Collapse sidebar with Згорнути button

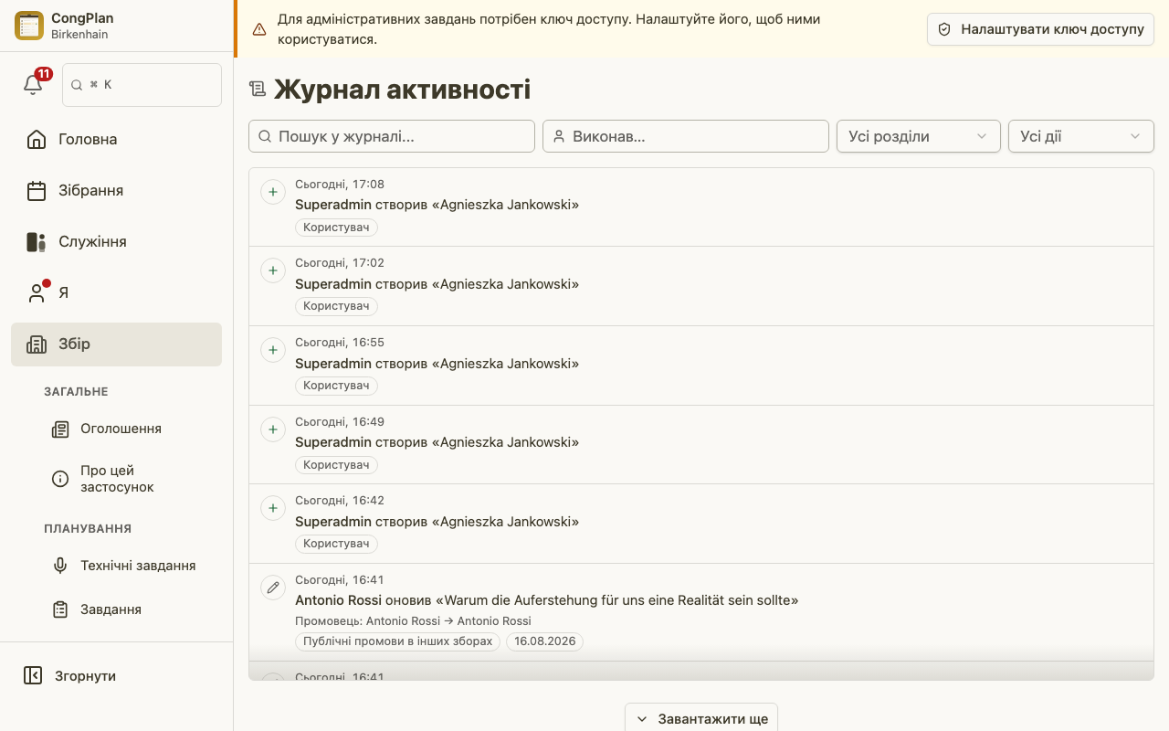[116, 676]
